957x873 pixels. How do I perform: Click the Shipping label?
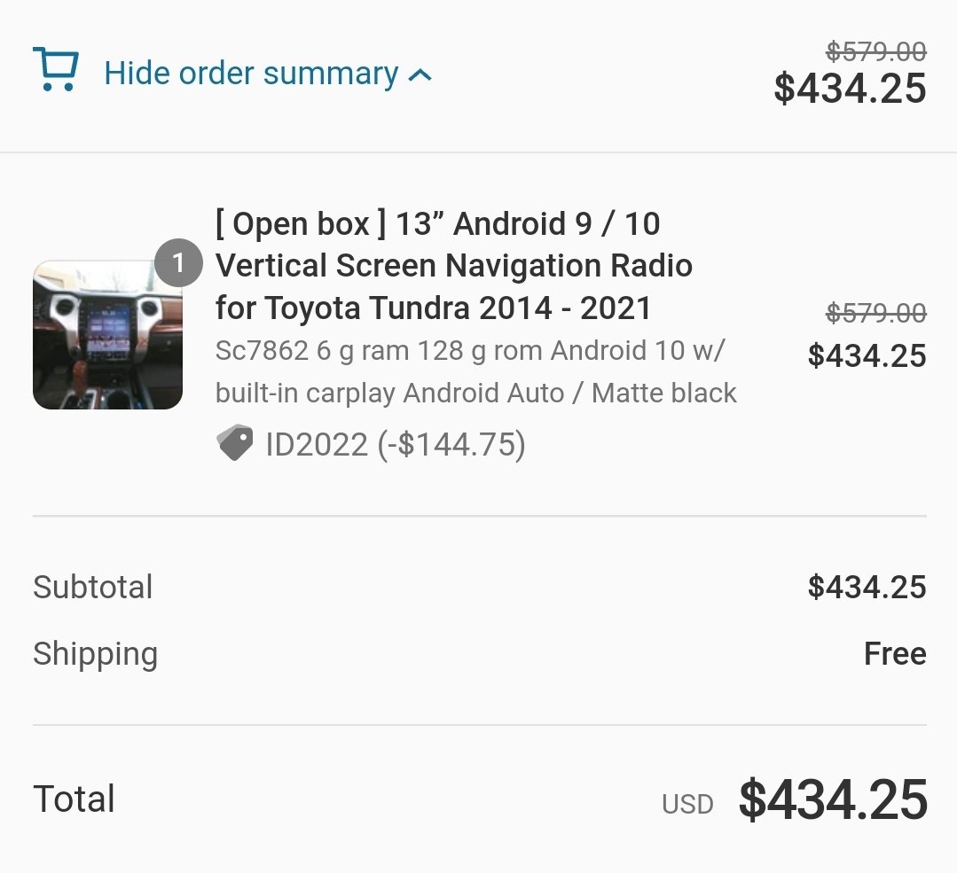96,655
